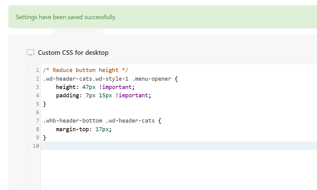Screen dimensions: 317x190
Task: Place cursor on empty line 10
Action: (x=179, y=146)
